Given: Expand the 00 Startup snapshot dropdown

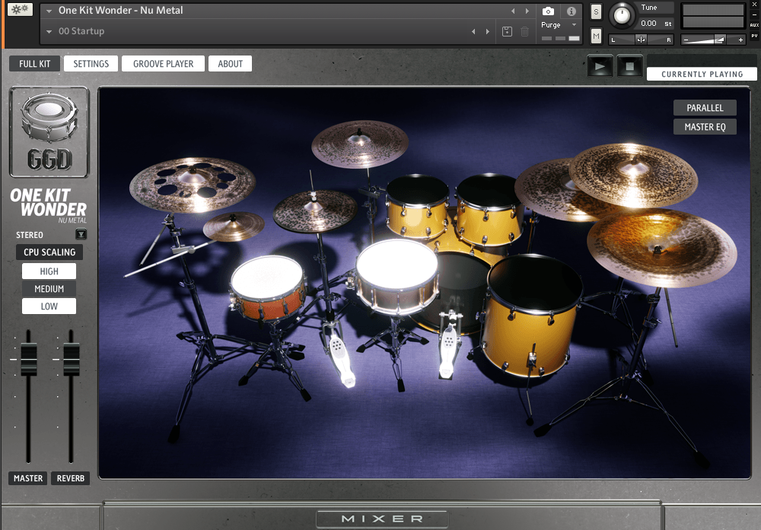Looking at the screenshot, I should click(x=49, y=31).
